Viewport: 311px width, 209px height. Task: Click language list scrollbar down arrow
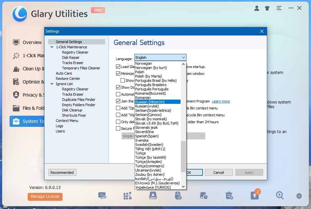click(183, 187)
